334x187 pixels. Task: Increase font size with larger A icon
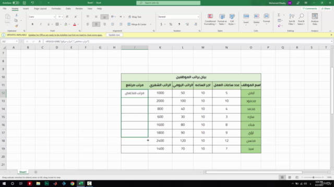[x=67, y=17]
